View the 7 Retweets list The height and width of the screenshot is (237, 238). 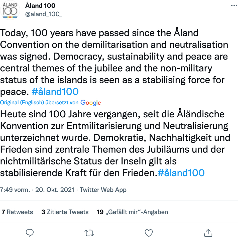coord(17,212)
